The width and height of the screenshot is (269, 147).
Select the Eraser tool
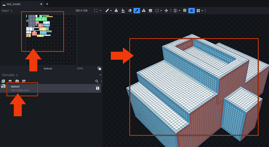click(x=130, y=10)
